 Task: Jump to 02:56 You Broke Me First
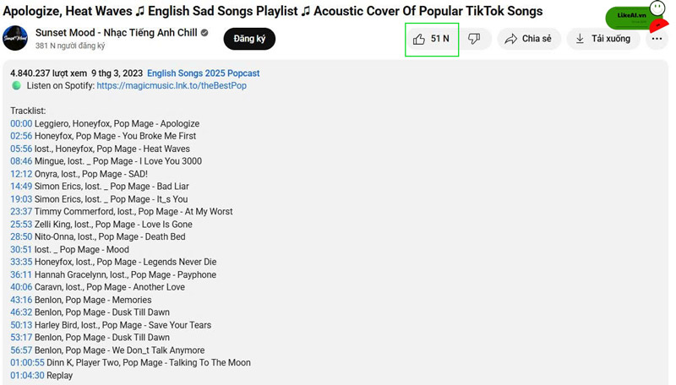pyautogui.click(x=21, y=136)
